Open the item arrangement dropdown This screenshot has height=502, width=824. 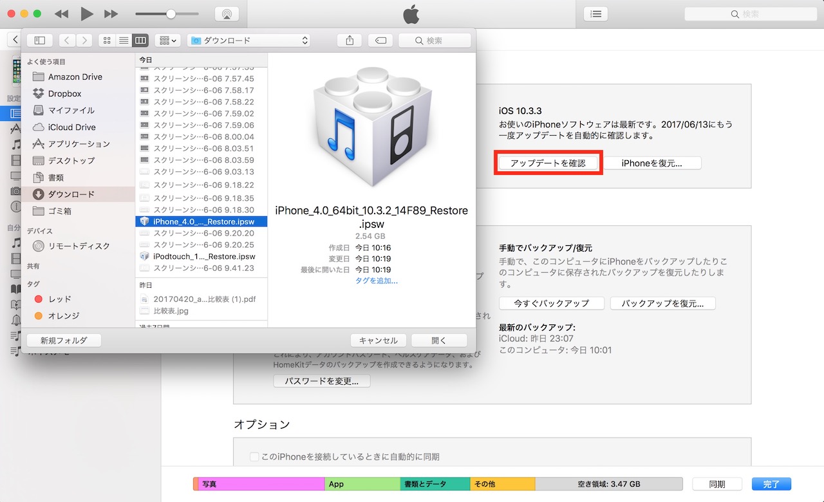pyautogui.click(x=169, y=40)
